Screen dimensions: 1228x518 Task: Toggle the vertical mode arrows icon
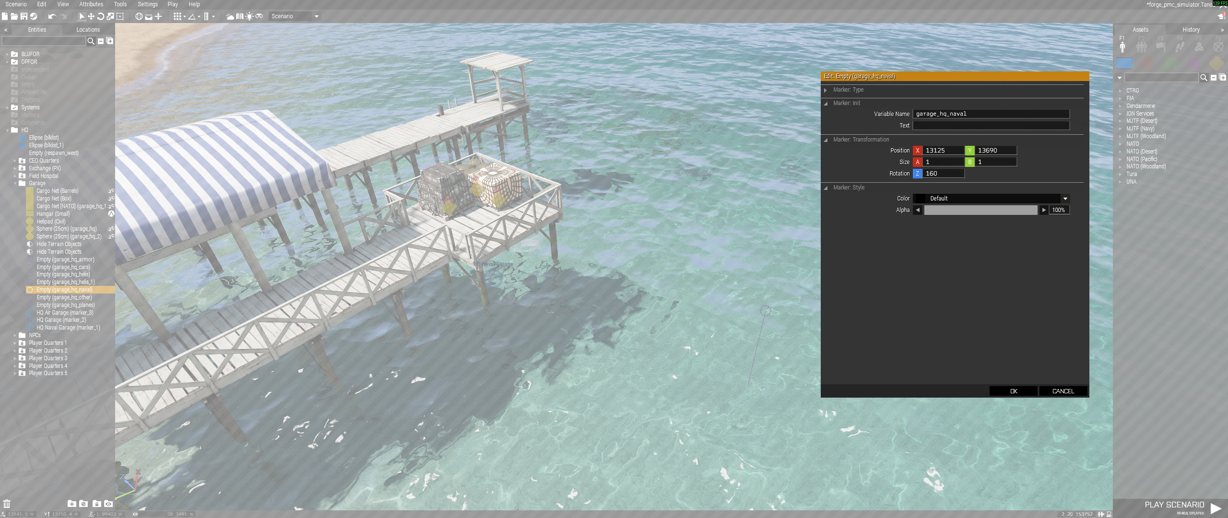click(158, 16)
